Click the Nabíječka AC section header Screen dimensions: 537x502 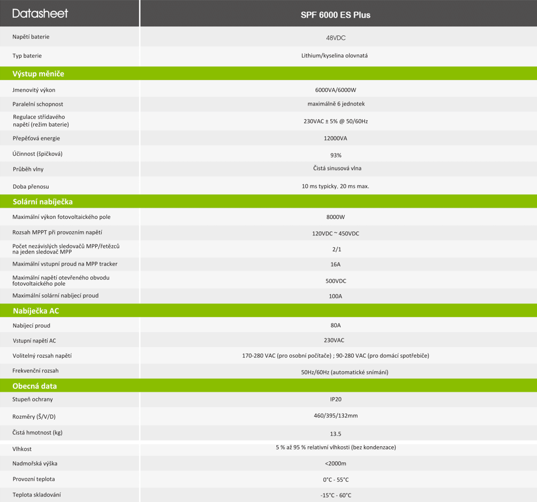click(36, 311)
